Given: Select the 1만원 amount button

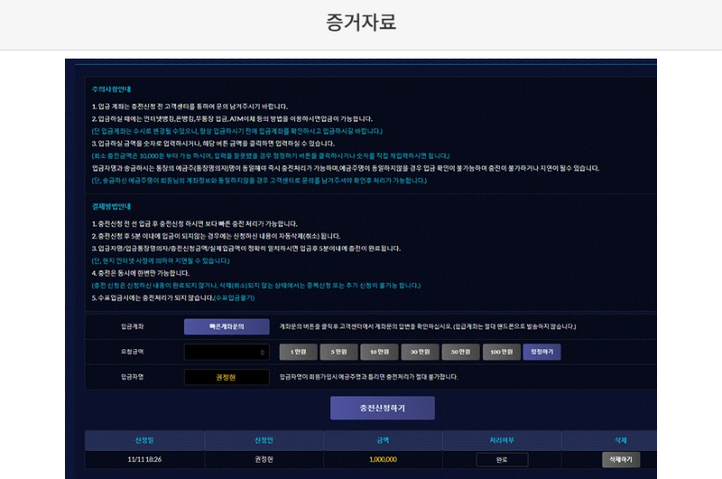Looking at the screenshot, I should (298, 352).
